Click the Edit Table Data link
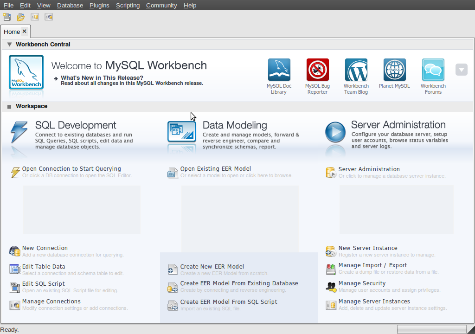Viewport: 475px width, 334px height. pos(44,266)
